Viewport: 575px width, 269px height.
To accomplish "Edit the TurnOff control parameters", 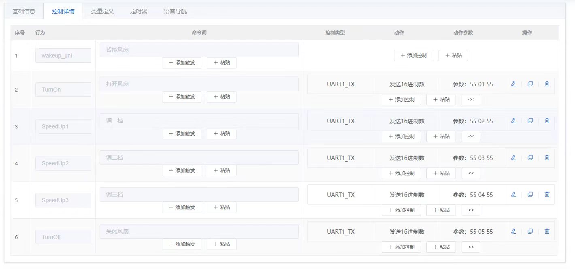I will (x=513, y=231).
